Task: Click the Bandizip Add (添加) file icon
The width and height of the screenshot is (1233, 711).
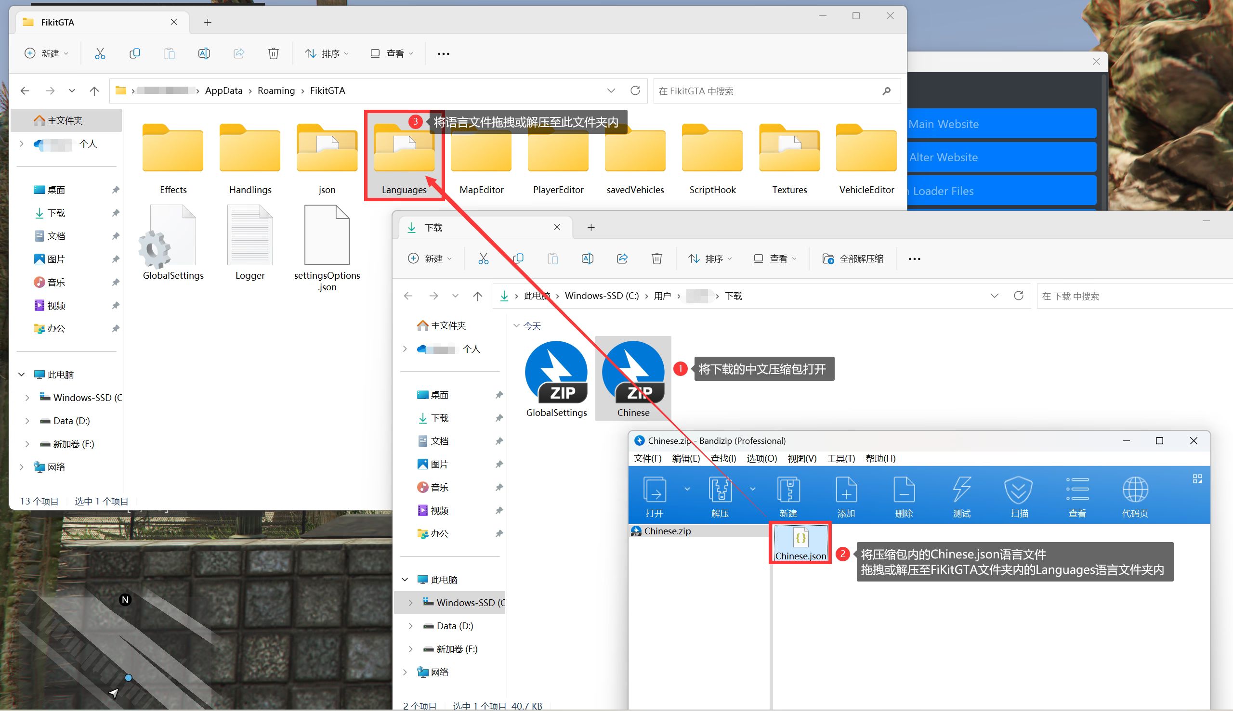Action: click(846, 490)
